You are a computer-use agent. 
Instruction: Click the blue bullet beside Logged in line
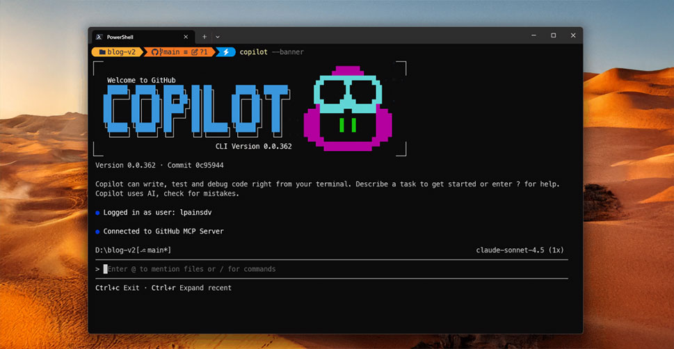(97, 213)
